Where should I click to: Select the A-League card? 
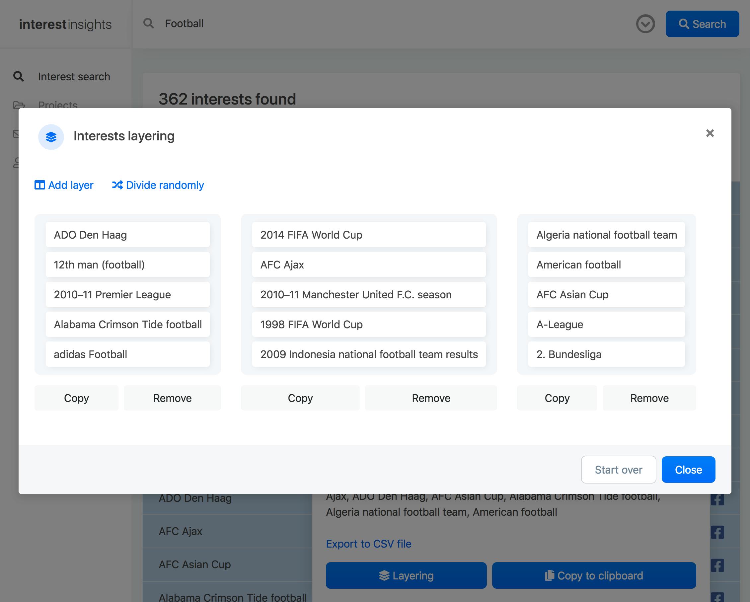606,325
